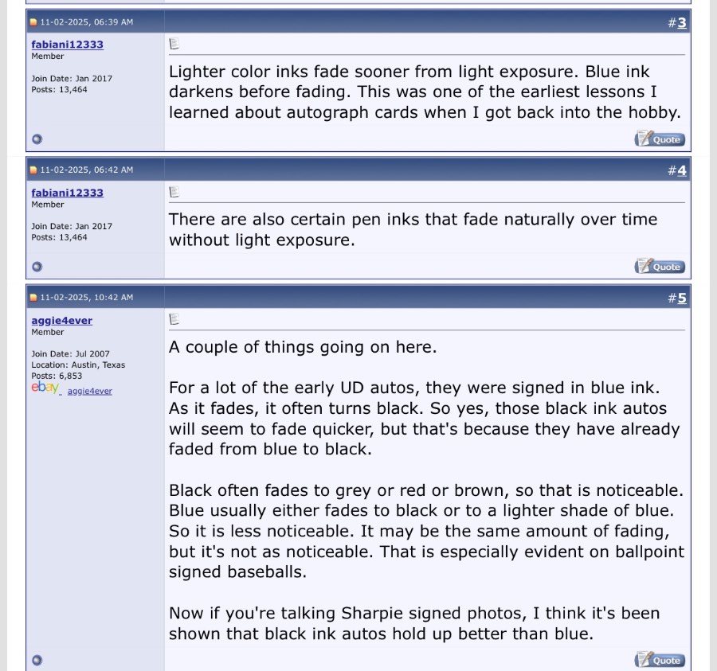Image resolution: width=717 pixels, height=671 pixels.
Task: Quote aggie4ever's post #5
Action: (x=659, y=660)
